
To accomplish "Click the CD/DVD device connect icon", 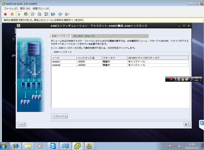I will coord(60,14).
